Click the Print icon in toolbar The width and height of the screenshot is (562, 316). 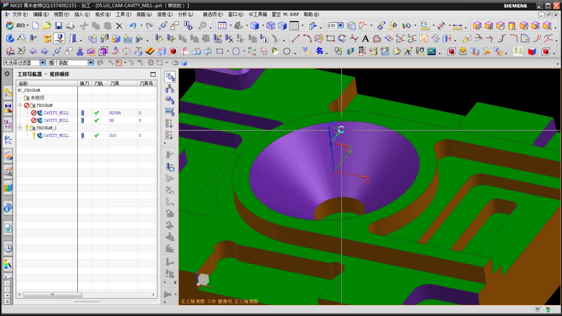(x=70, y=26)
